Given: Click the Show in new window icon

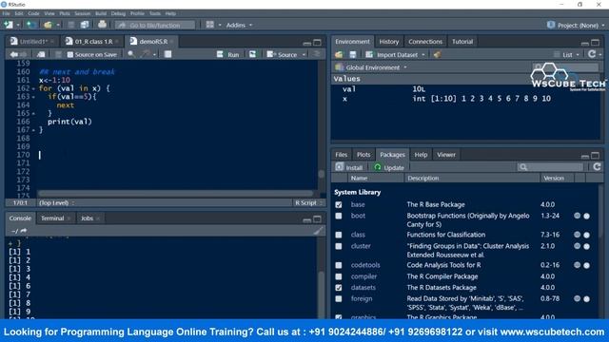Looking at the screenshot, I should 41,55.
